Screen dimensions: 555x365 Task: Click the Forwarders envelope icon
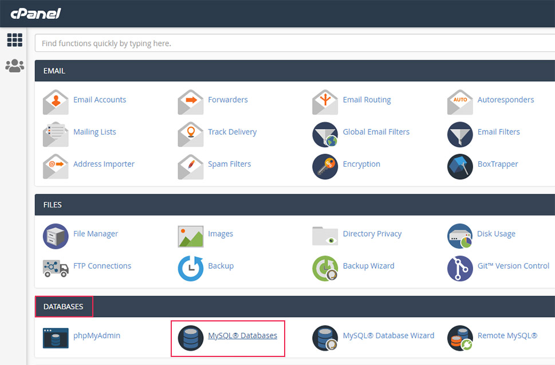190,102
